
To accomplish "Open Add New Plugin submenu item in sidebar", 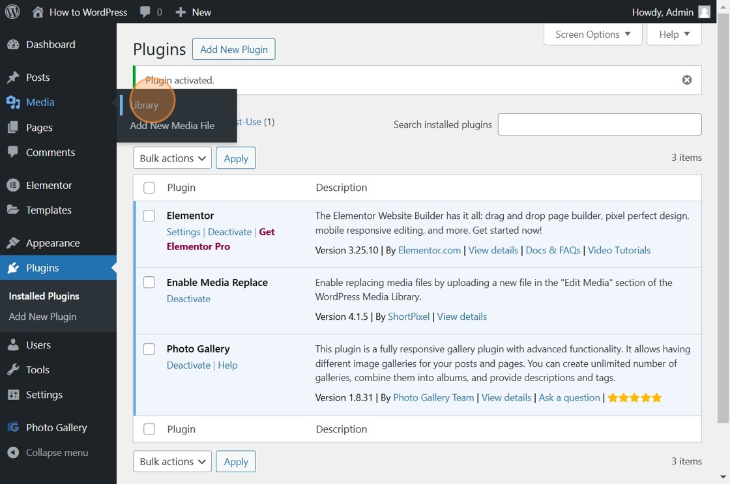I will (x=42, y=317).
